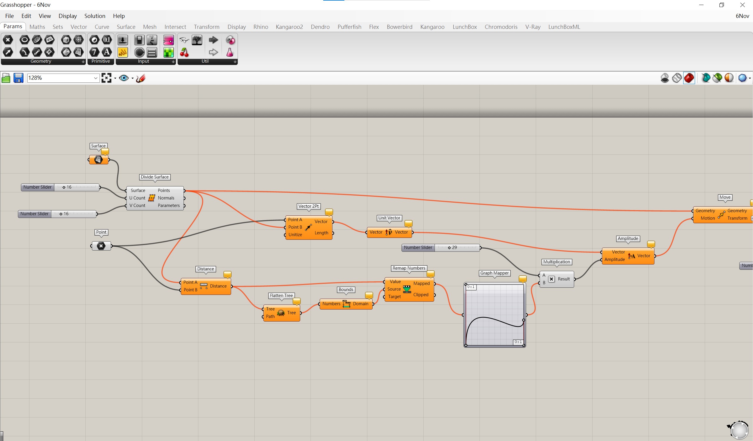This screenshot has height=441, width=753.
Task: Switch to the Kangaroo2 tab
Action: 289,27
